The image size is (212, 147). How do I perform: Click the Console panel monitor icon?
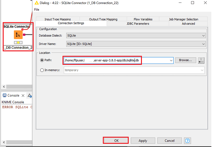click(x=5, y=95)
